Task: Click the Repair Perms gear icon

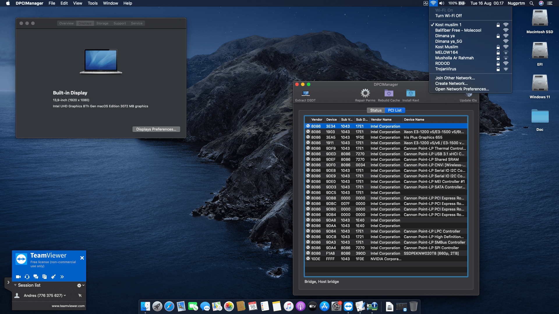Action: click(x=365, y=93)
